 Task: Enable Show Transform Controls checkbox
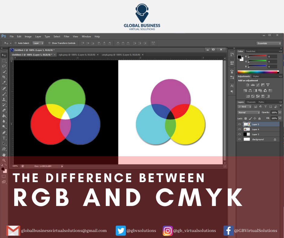coord(49,43)
